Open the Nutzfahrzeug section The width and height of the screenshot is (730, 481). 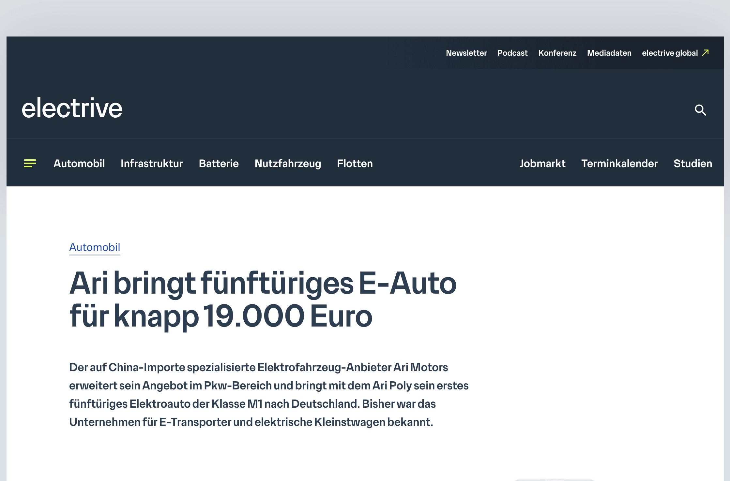(x=288, y=164)
